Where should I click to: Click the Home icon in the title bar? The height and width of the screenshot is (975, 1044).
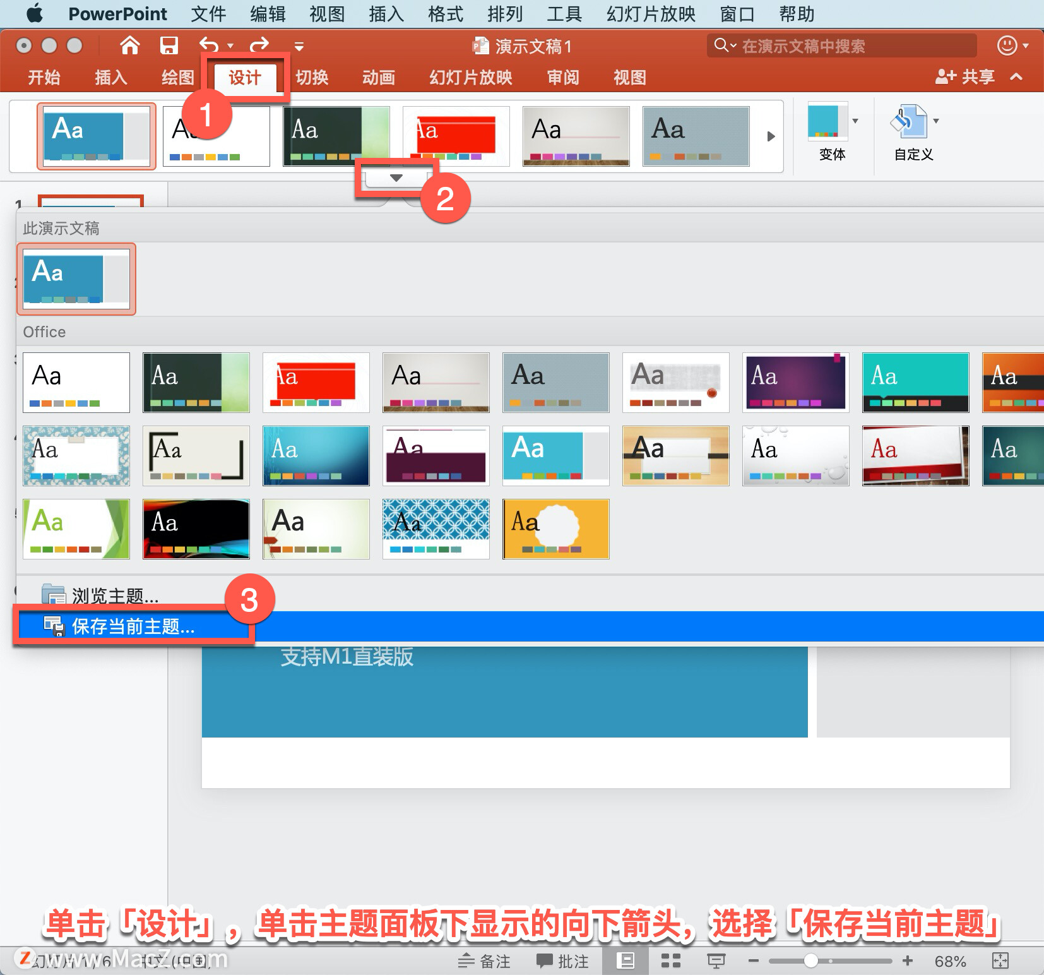130,45
